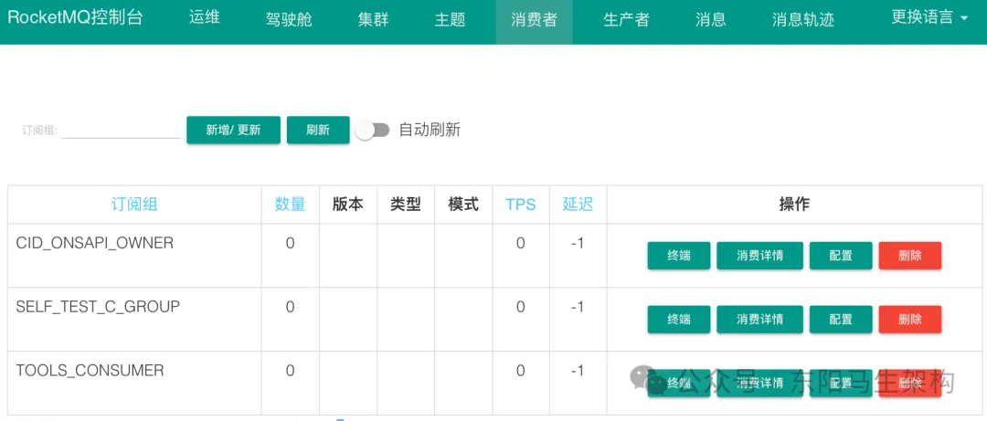Screen dimensions: 987x421
Task: Sort table by 延迟 column header
Action: coord(578,205)
